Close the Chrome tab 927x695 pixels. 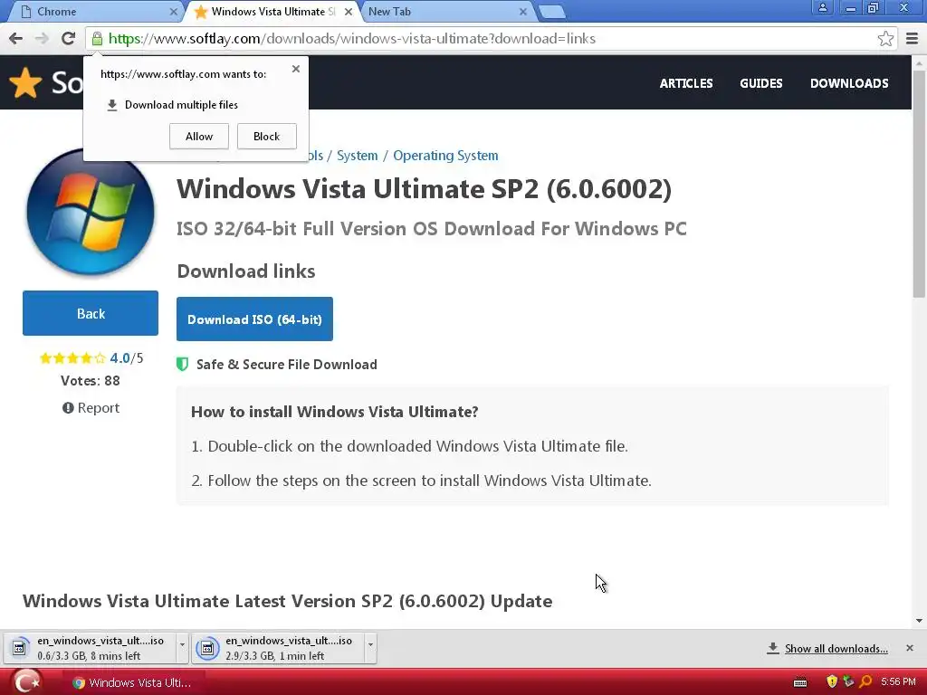point(173,12)
